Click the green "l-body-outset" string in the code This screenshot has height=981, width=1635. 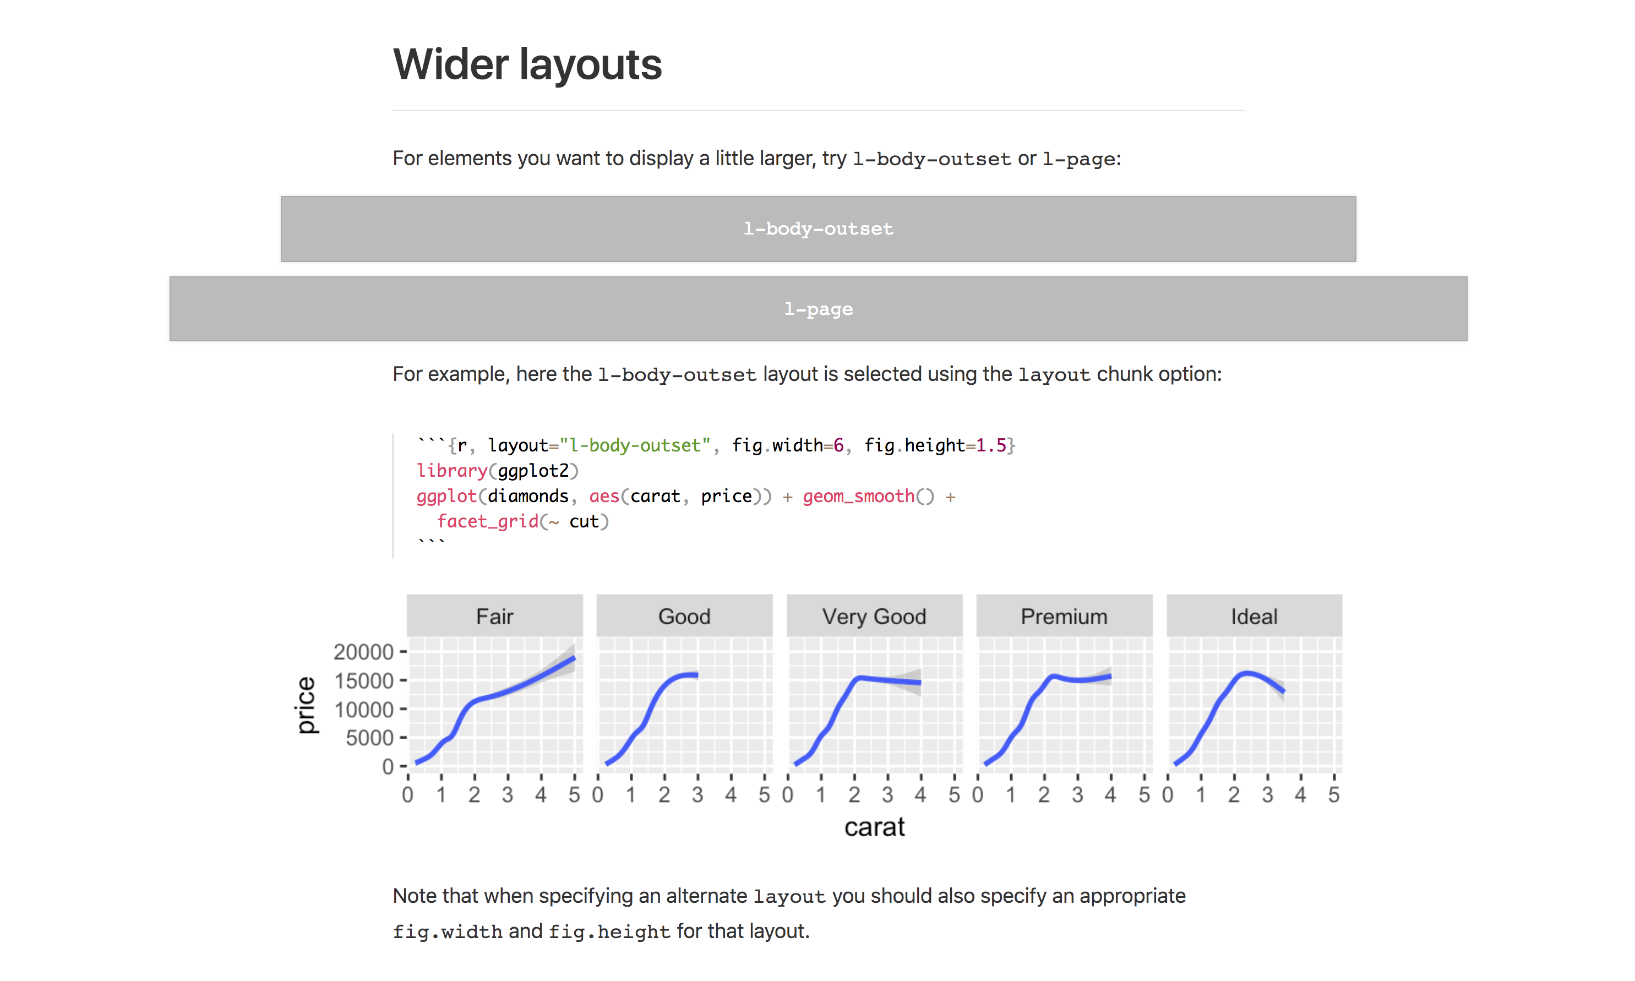[634, 445]
